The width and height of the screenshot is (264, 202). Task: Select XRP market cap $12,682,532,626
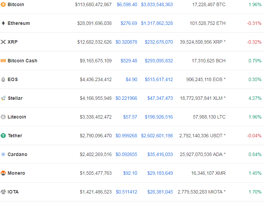(94, 42)
